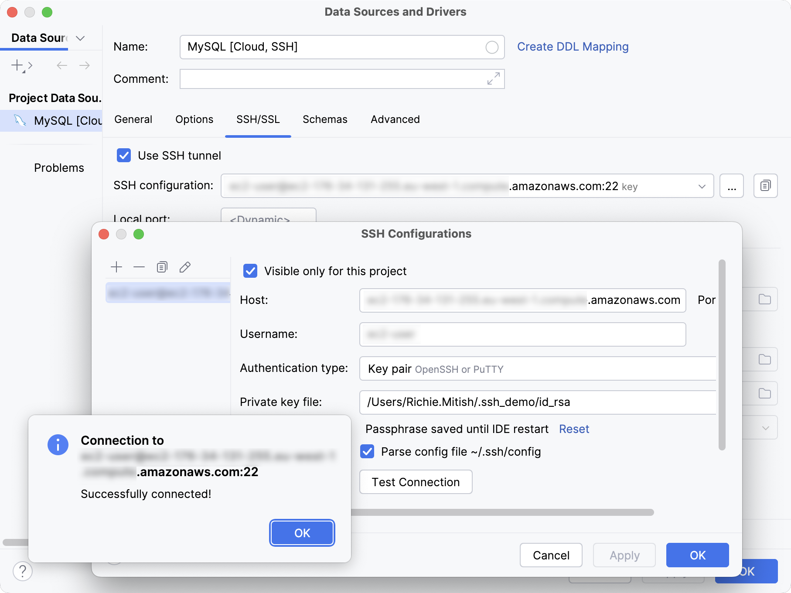Navigate back using the left arrow icon

(x=61, y=65)
